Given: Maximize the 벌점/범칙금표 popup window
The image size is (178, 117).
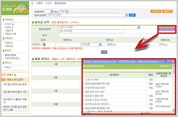Looking at the screenshot, I should click(169, 62).
